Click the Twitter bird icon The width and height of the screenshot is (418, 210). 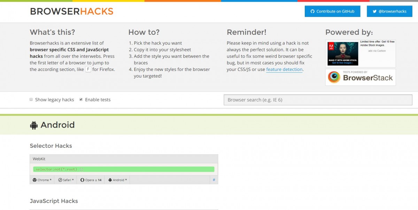point(374,11)
